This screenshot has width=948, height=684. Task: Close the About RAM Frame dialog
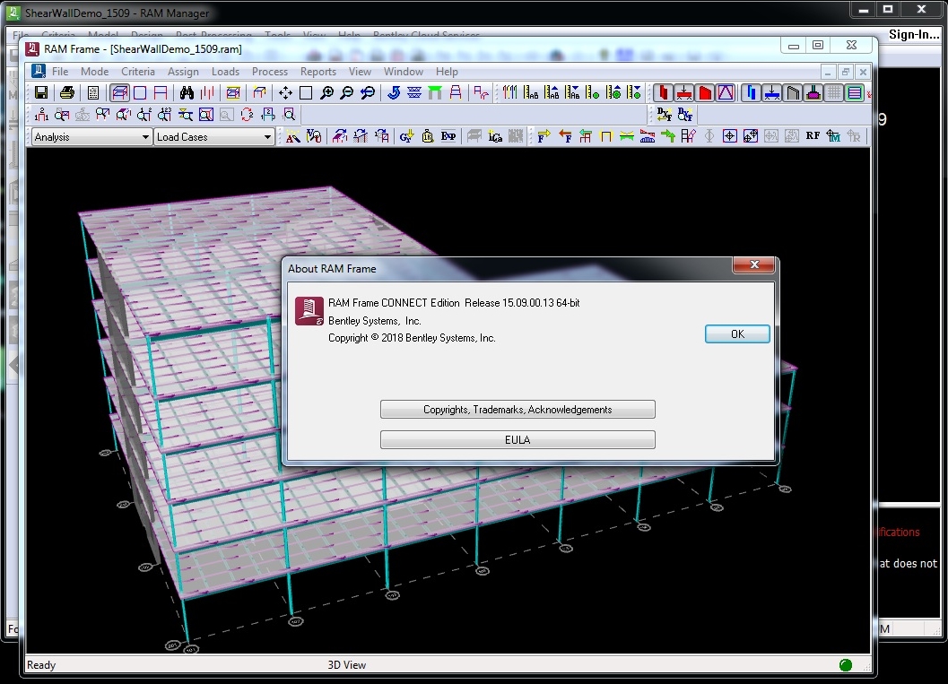pos(754,264)
